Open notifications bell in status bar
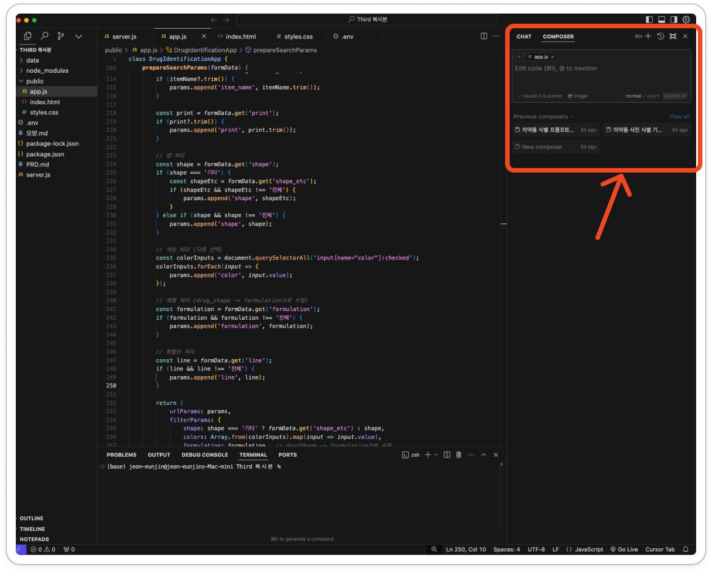This screenshot has width=712, height=573. click(686, 549)
